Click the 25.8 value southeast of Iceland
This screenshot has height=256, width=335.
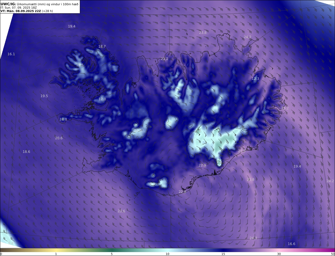(x=251, y=180)
